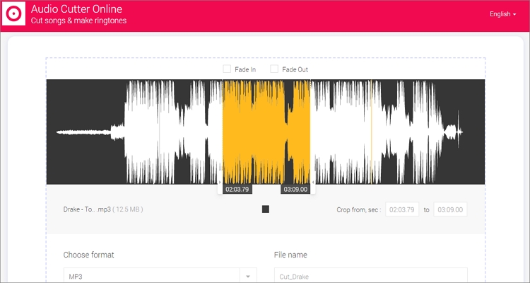Enable the Fade Out checkbox

coord(274,69)
